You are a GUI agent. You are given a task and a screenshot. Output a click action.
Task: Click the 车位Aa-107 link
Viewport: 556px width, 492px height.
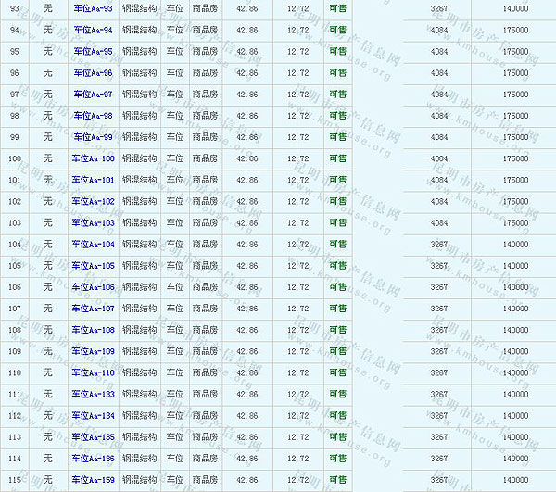(94, 309)
